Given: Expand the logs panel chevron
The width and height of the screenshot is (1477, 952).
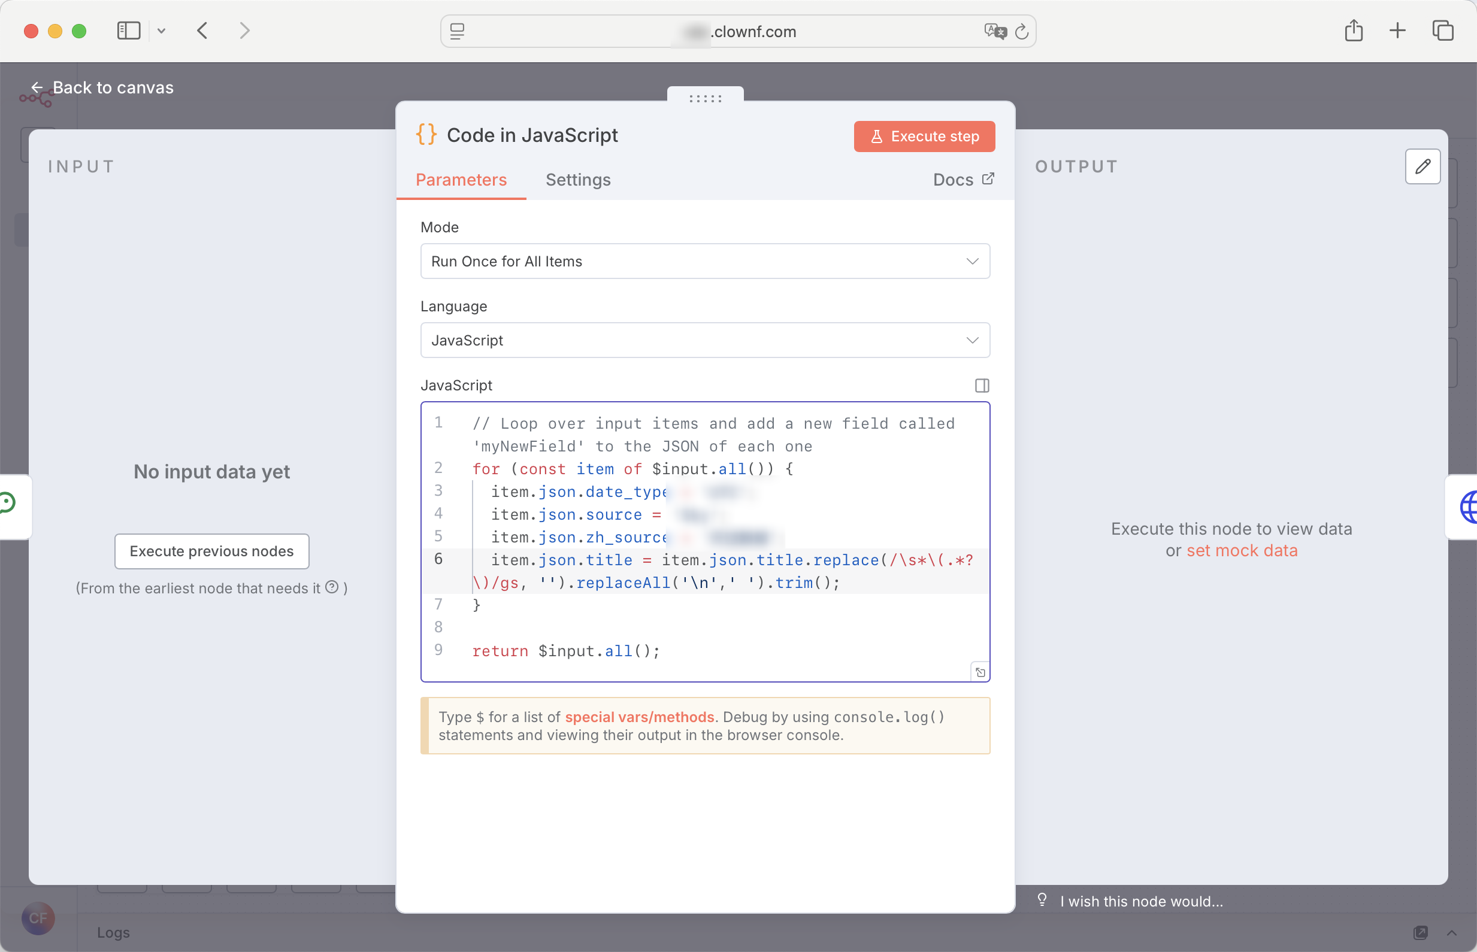Looking at the screenshot, I should point(1451,932).
